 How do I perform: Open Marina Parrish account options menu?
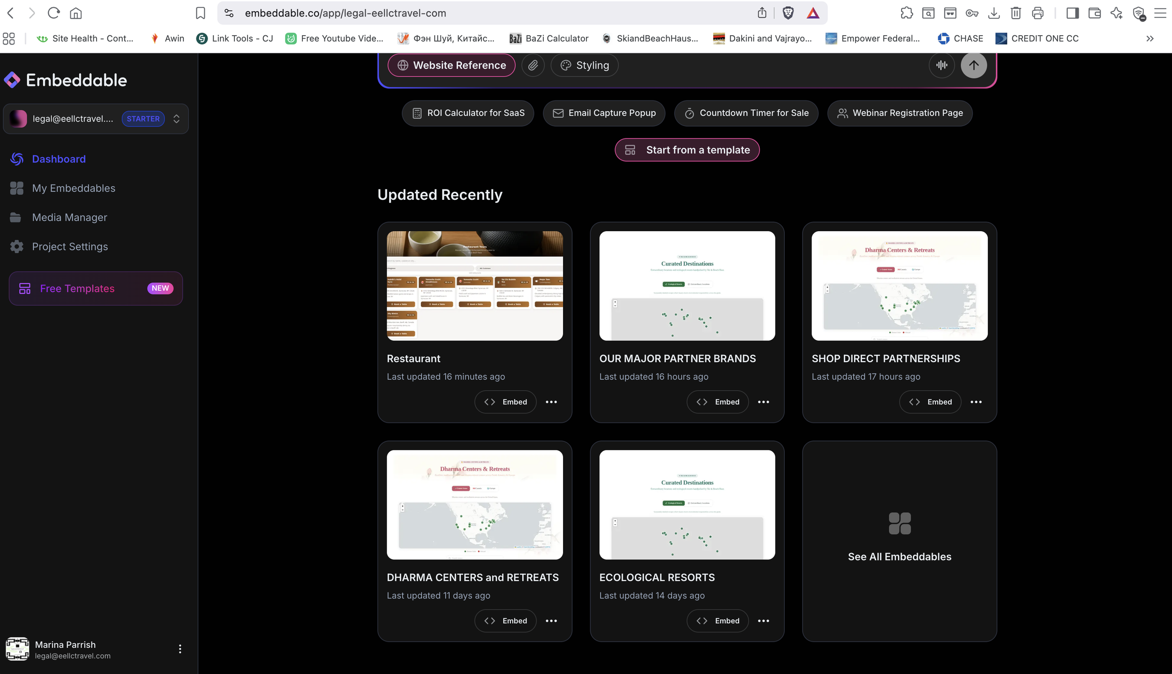180,649
